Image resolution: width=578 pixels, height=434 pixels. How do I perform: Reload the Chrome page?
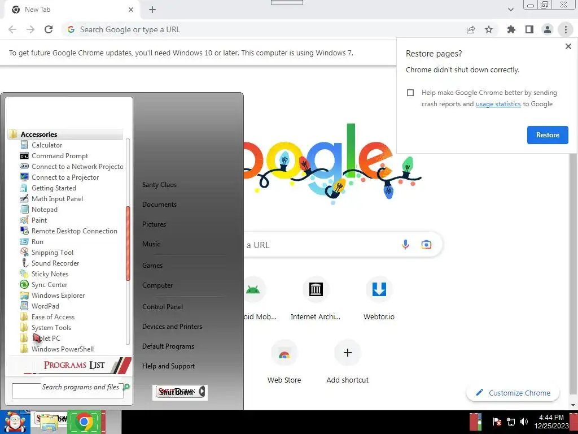click(x=49, y=29)
